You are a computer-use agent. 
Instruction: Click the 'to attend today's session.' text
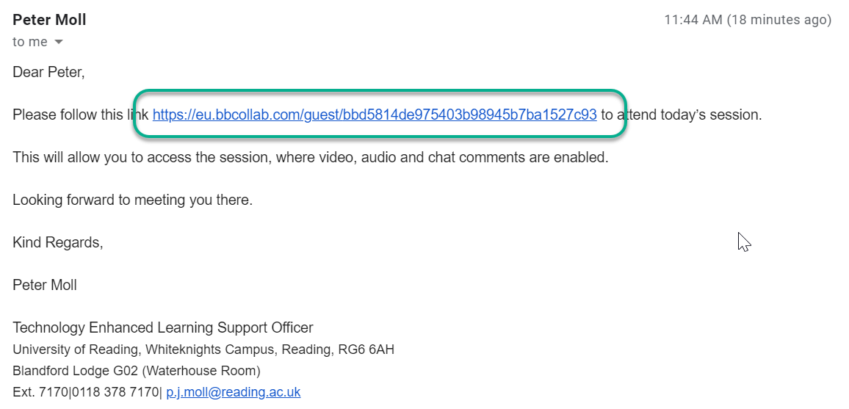[x=681, y=115]
